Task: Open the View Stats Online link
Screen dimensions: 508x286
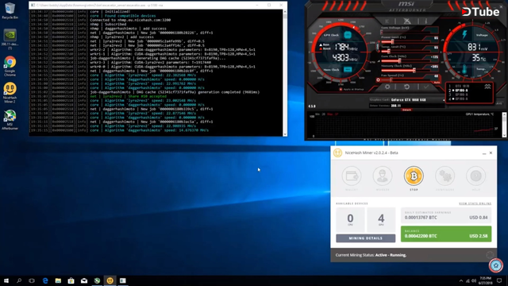Action: pos(475,203)
